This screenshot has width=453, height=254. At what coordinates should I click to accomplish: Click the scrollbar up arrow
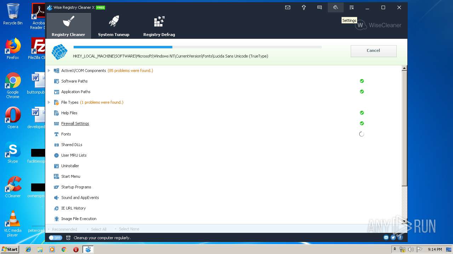(405, 68)
